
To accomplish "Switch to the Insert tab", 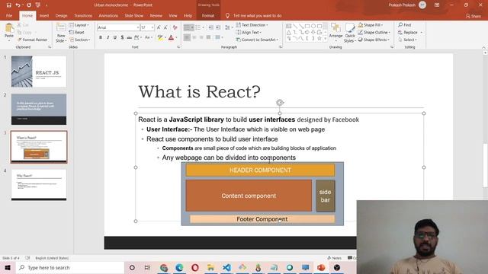I will pos(44,15).
